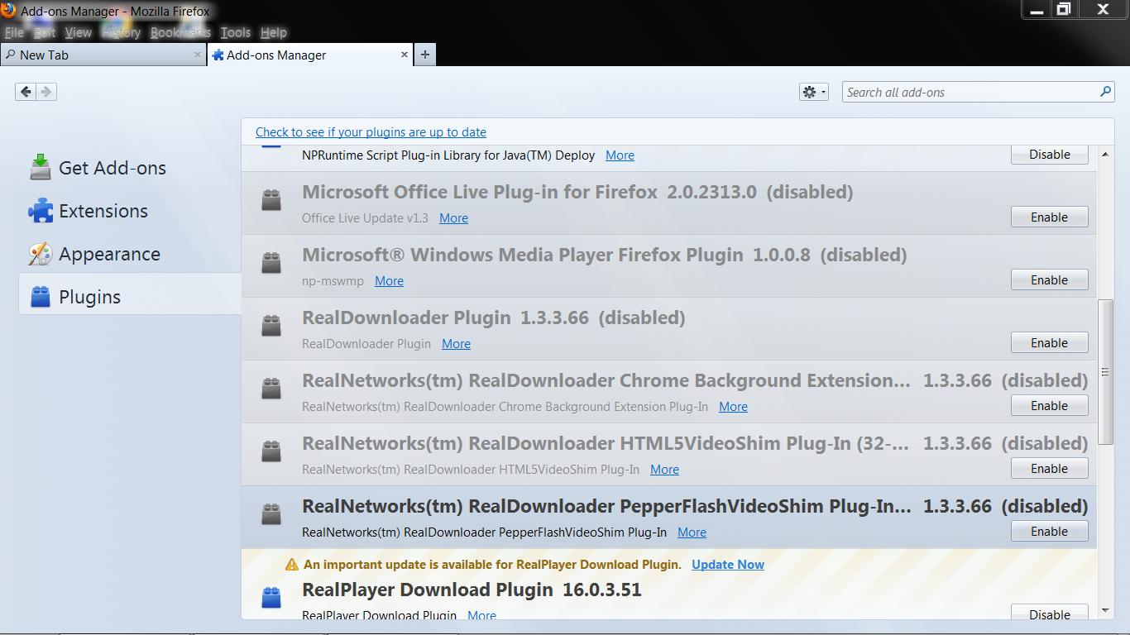1130x635 pixels.
Task: Click Update Now for RealPlayer Download Plugin
Action: pyautogui.click(x=728, y=565)
